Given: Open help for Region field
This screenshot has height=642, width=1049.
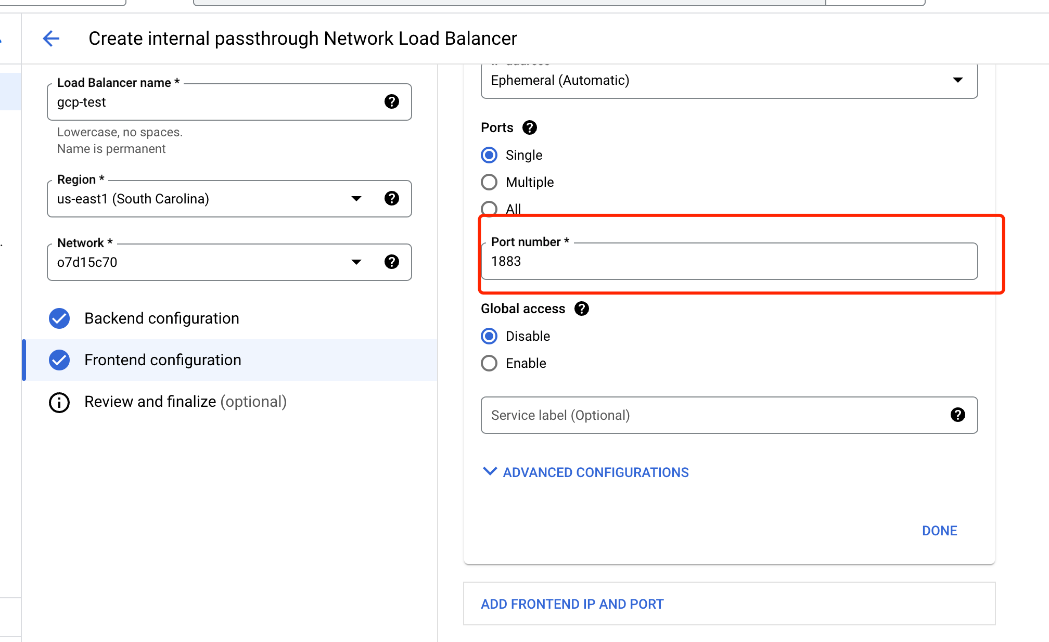Looking at the screenshot, I should (392, 198).
